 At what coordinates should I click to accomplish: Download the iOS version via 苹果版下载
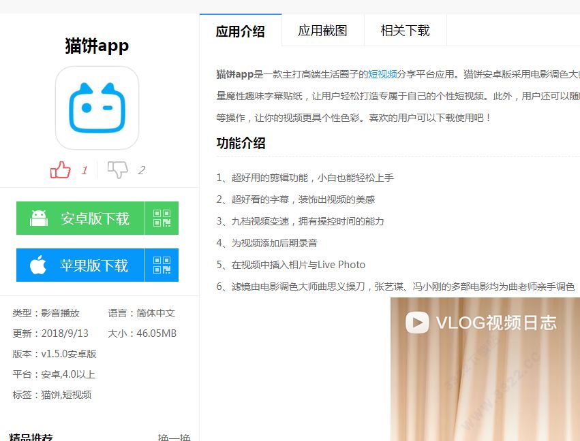80,265
